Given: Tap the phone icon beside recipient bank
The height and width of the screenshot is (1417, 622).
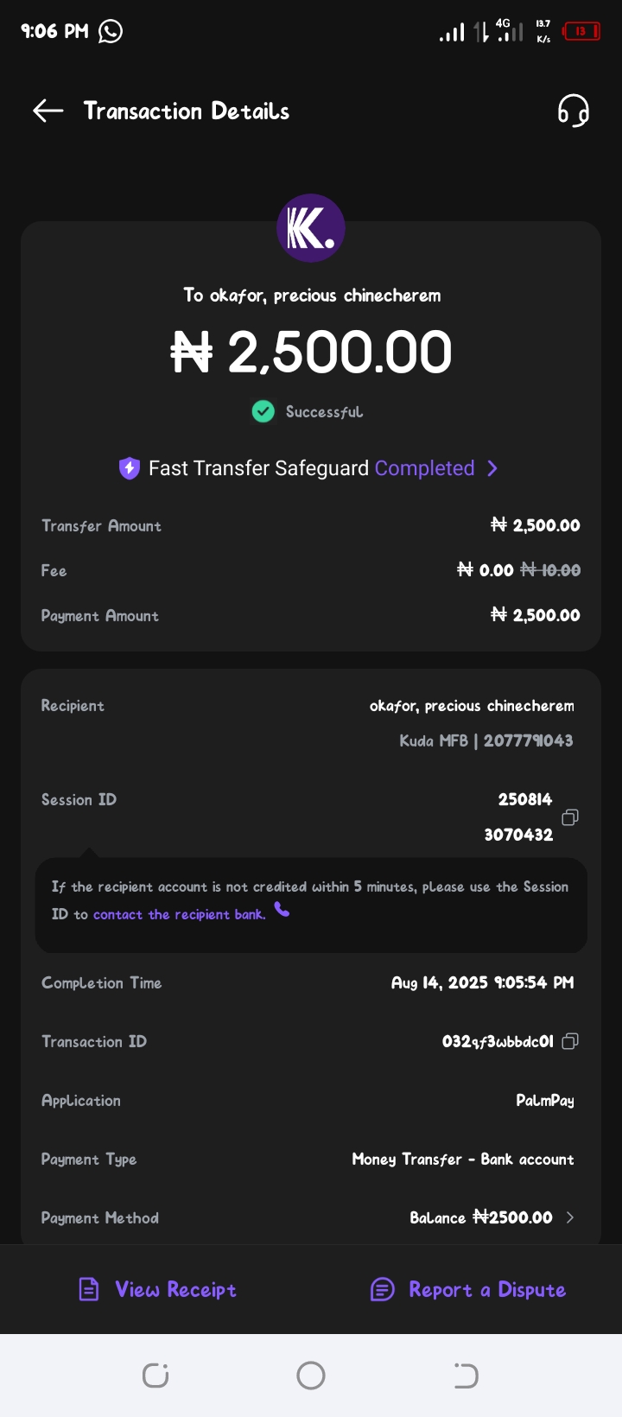Looking at the screenshot, I should point(282,910).
